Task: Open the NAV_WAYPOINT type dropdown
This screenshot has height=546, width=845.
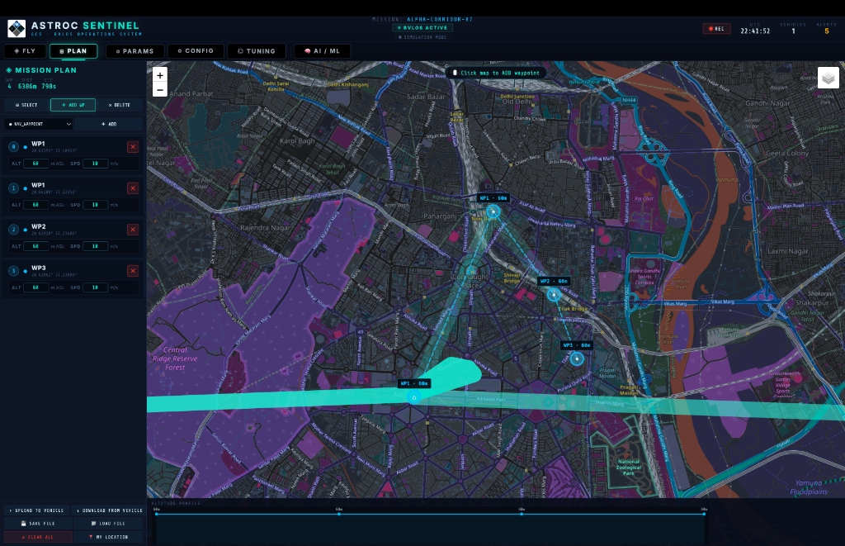Action: coord(39,123)
